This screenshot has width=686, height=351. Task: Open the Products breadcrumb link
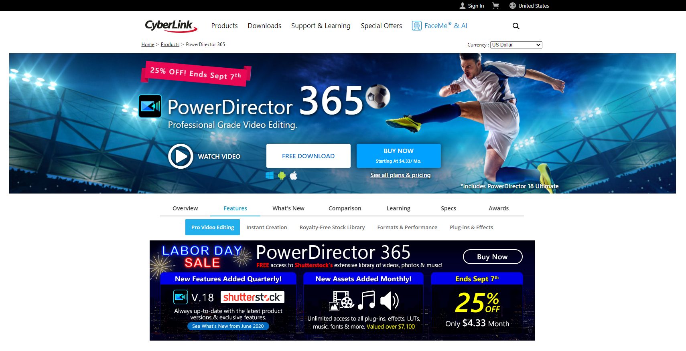170,44
